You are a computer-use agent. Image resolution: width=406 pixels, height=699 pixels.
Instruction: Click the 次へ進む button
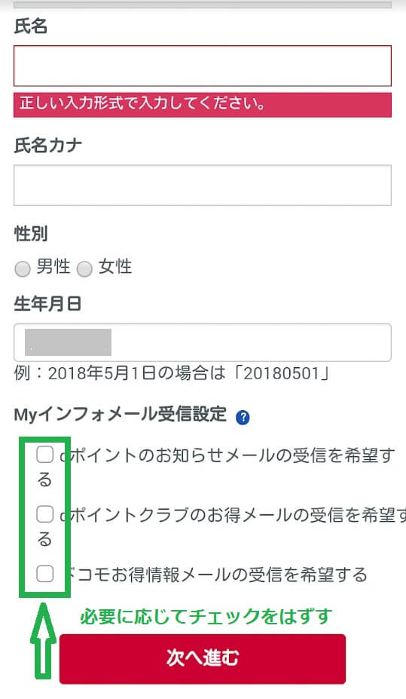tap(203, 658)
